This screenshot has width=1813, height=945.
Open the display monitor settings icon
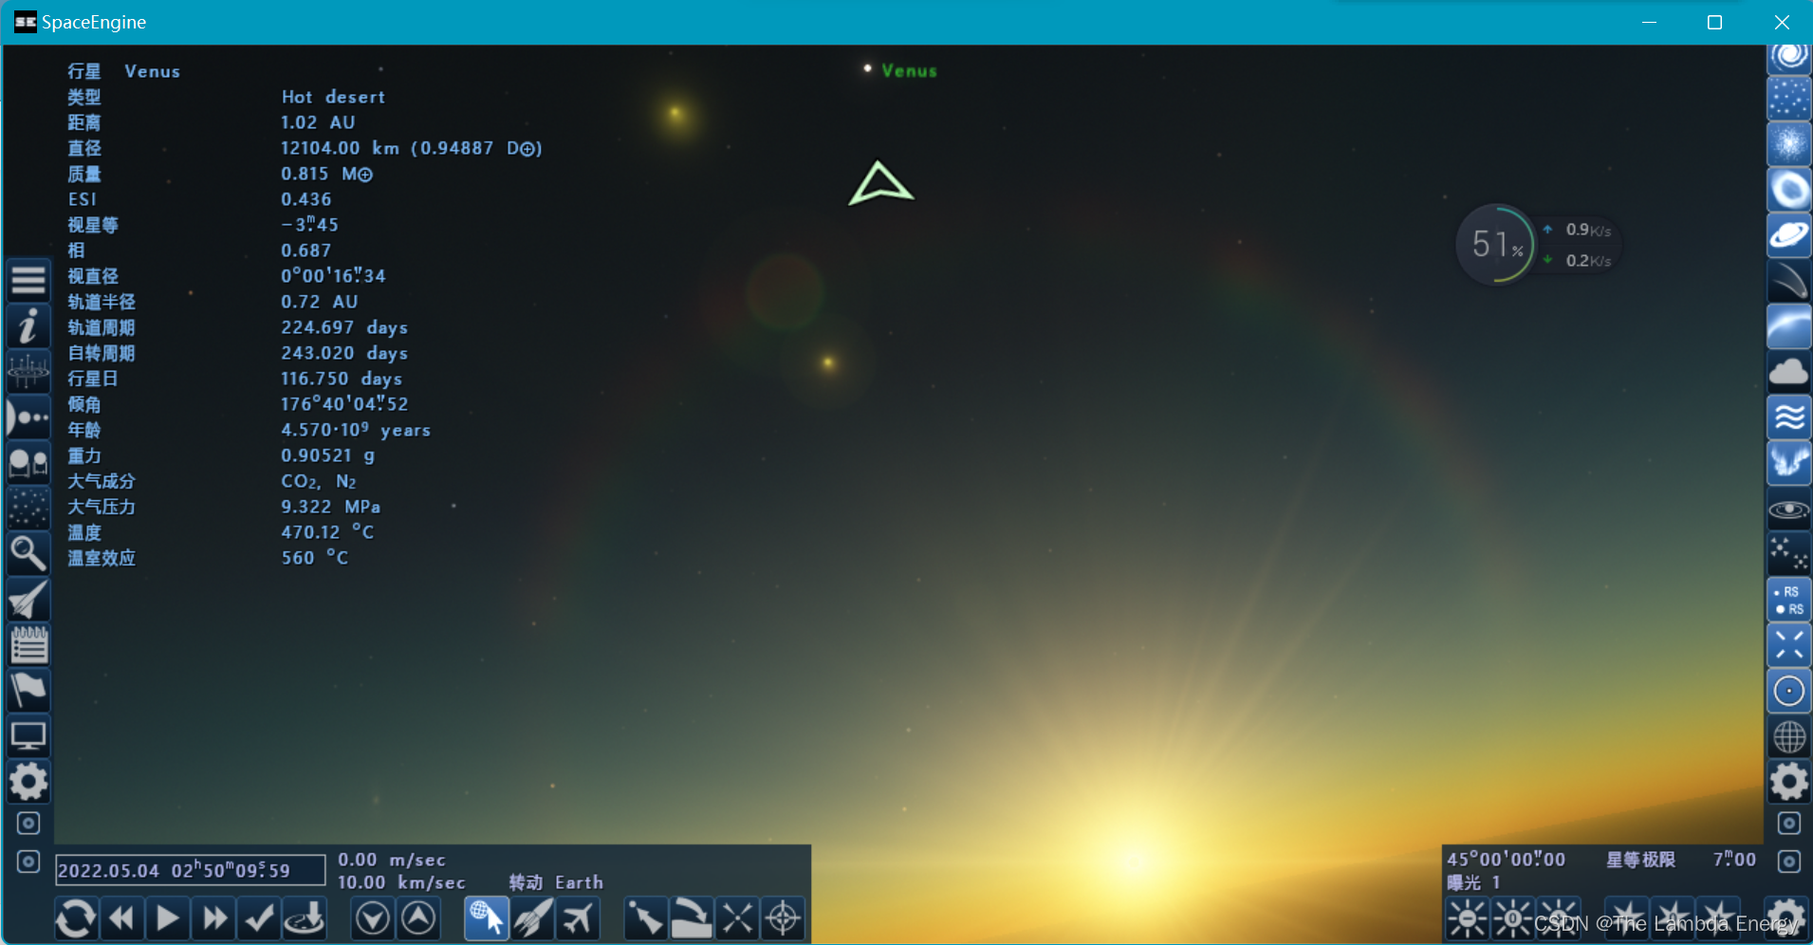28,736
